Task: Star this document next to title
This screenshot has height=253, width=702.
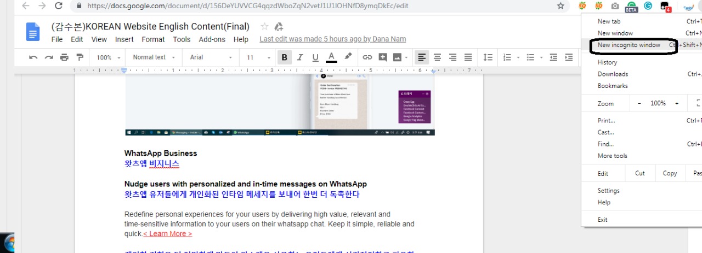Action: (264, 27)
